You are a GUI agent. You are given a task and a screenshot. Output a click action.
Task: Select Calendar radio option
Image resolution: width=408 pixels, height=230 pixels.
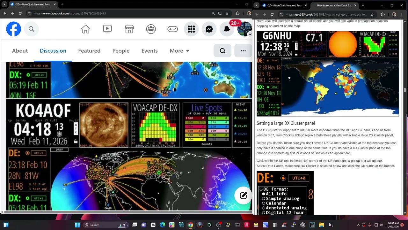(274, 203)
